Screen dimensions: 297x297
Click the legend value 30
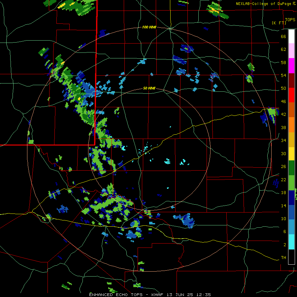(283, 153)
